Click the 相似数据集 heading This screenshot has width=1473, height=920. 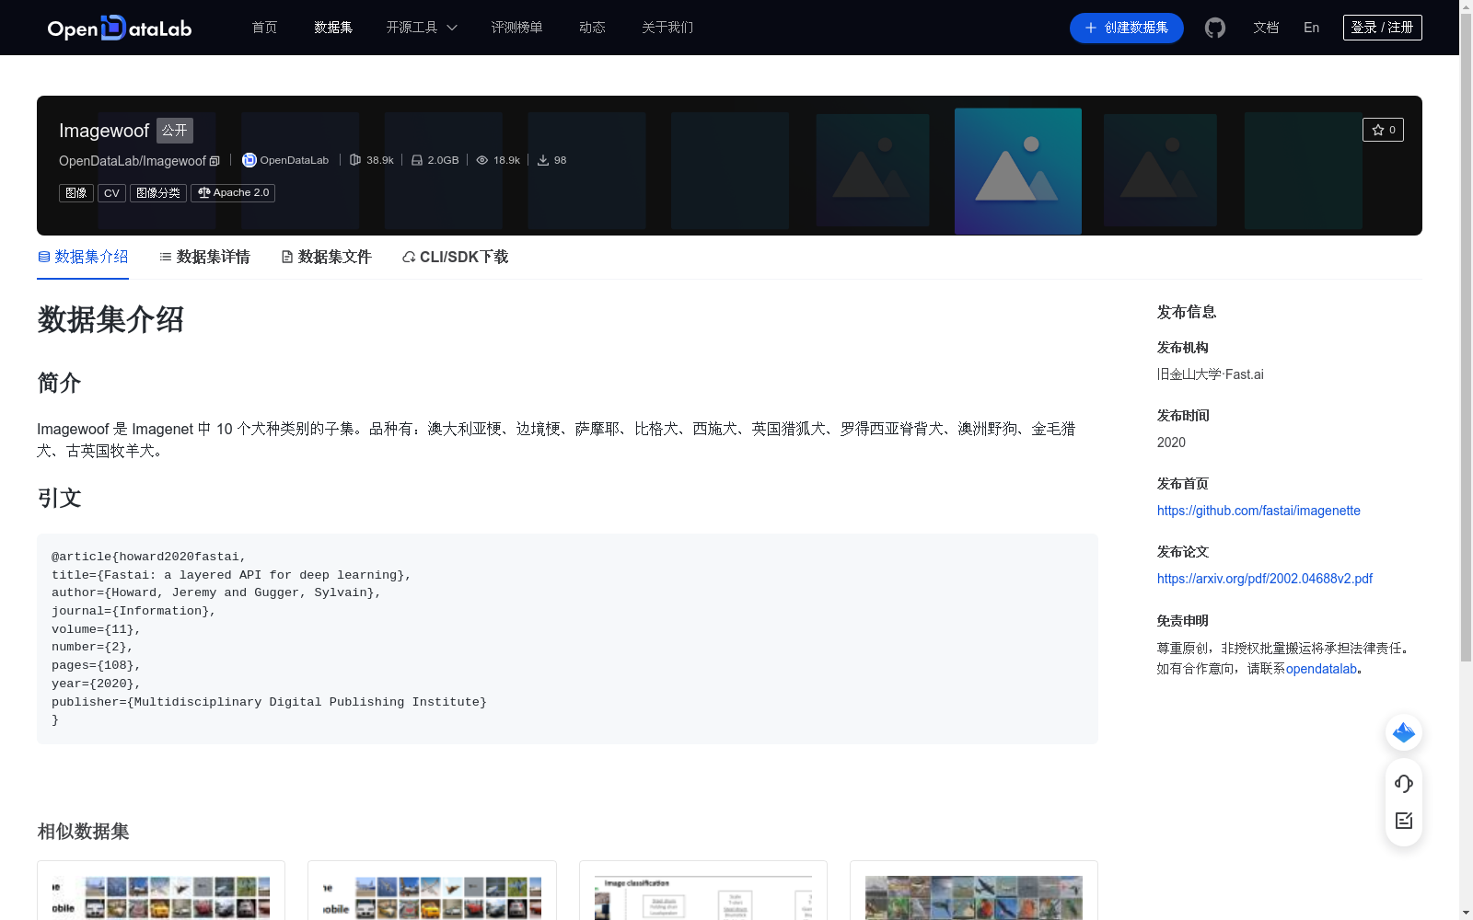(x=83, y=832)
